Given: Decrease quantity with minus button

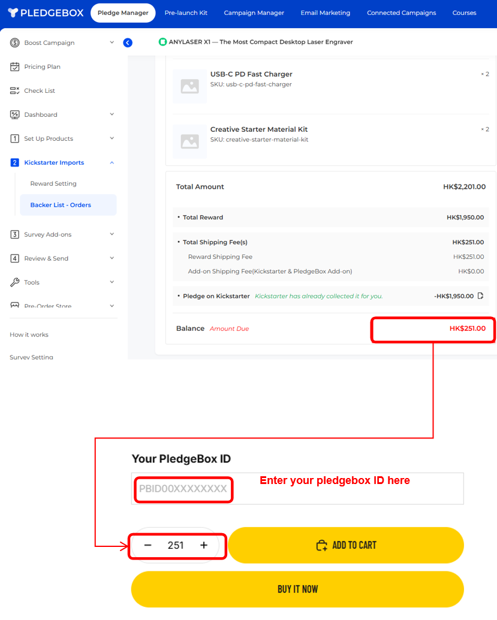Looking at the screenshot, I should tap(148, 545).
